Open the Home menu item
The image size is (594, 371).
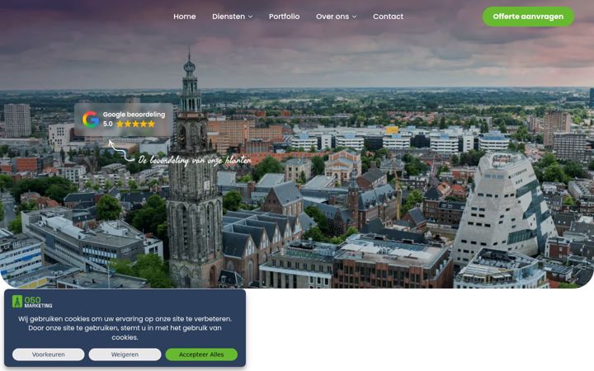185,16
